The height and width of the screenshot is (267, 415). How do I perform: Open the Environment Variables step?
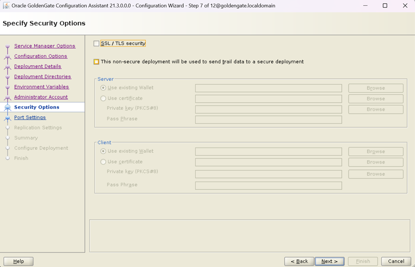pos(41,87)
